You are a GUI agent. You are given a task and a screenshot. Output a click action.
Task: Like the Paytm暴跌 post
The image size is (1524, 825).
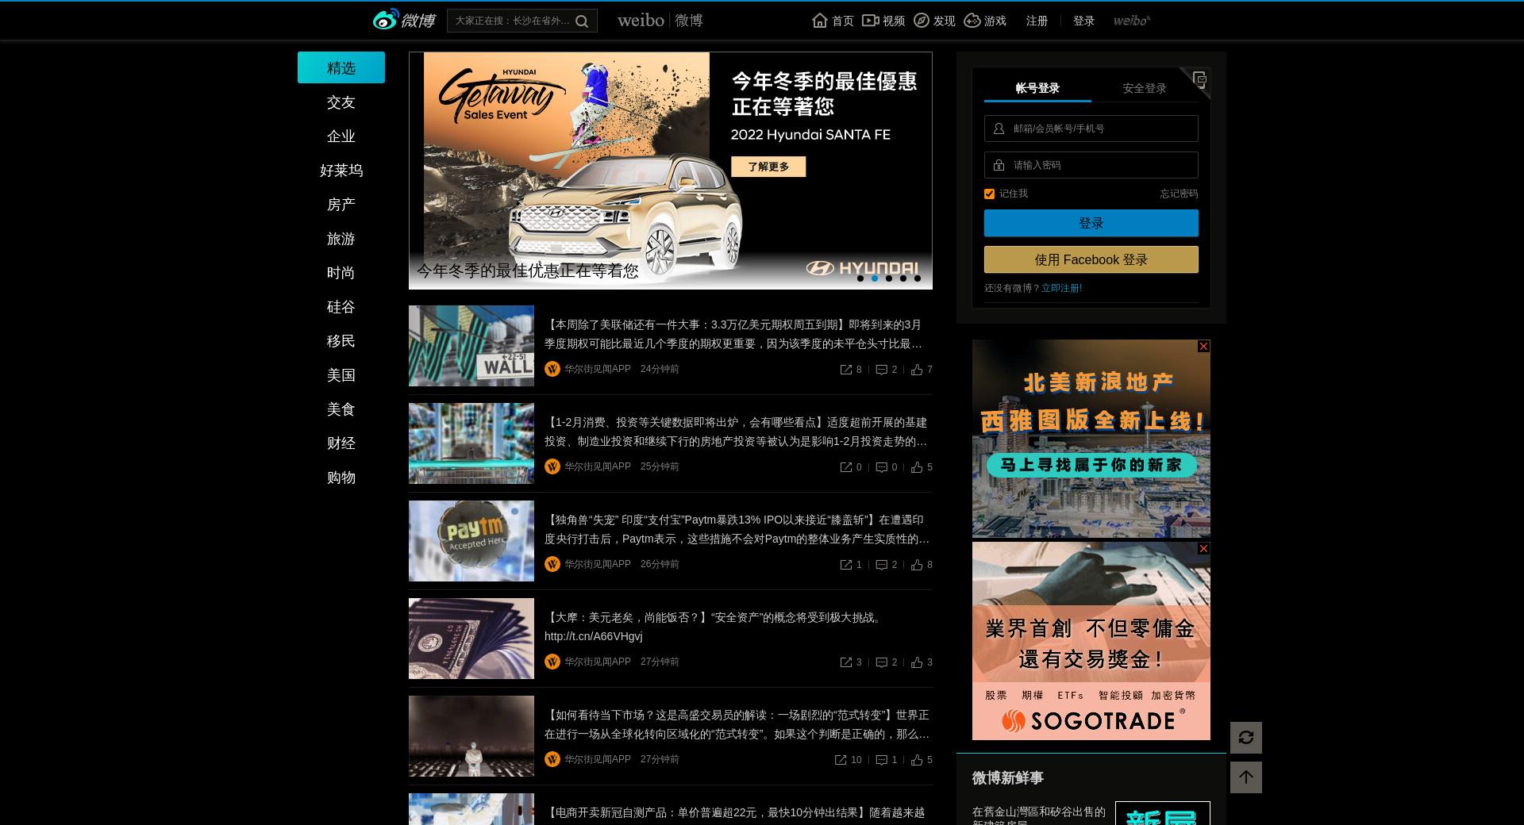pyautogui.click(x=917, y=565)
